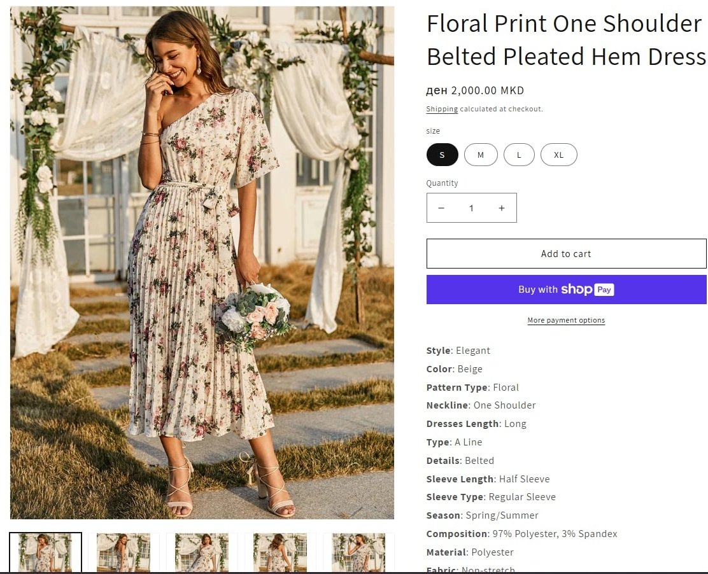Open the Shipping policy link
708x574 pixels.
[x=442, y=109]
